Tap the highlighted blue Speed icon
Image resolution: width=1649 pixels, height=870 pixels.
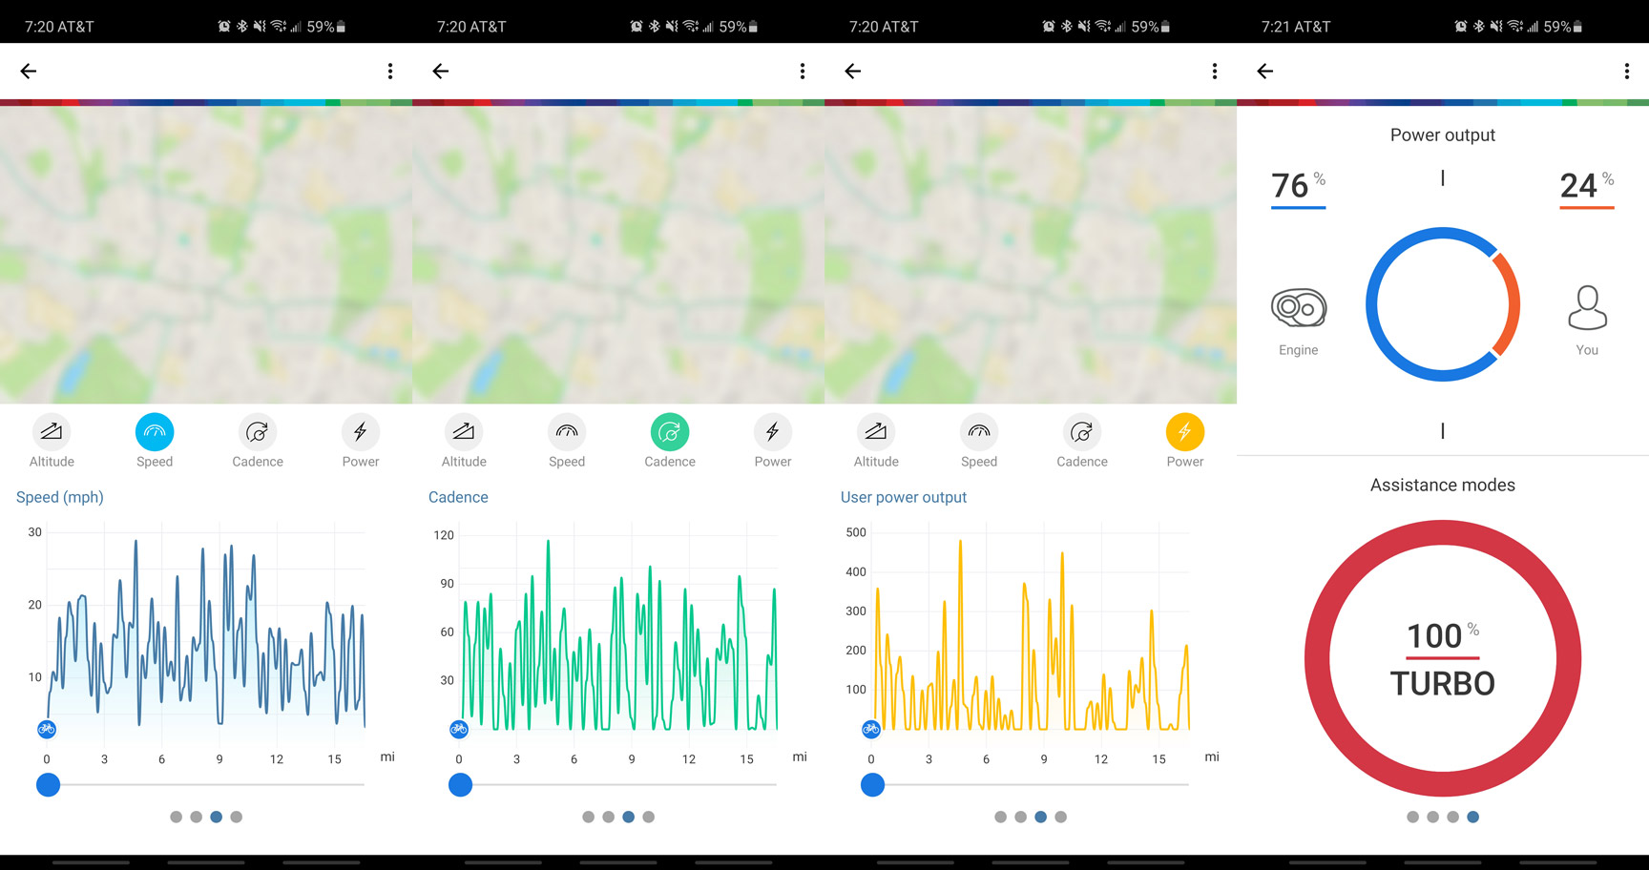click(155, 432)
